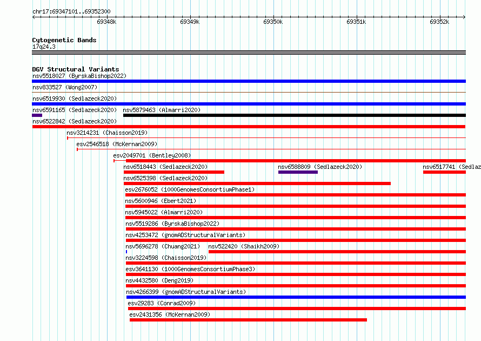Click nsv3214231 (Chaisson2019) label
The height and width of the screenshot is (341, 481).
pyautogui.click(x=107, y=133)
